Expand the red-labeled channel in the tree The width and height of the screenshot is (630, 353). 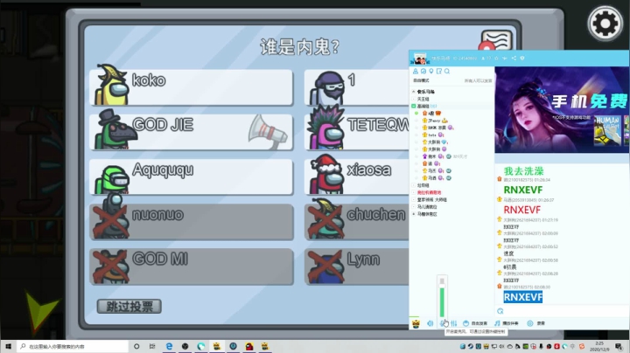(413, 192)
